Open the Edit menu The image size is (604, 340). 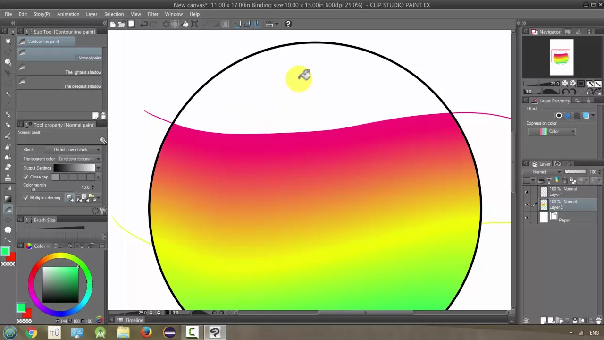click(23, 14)
